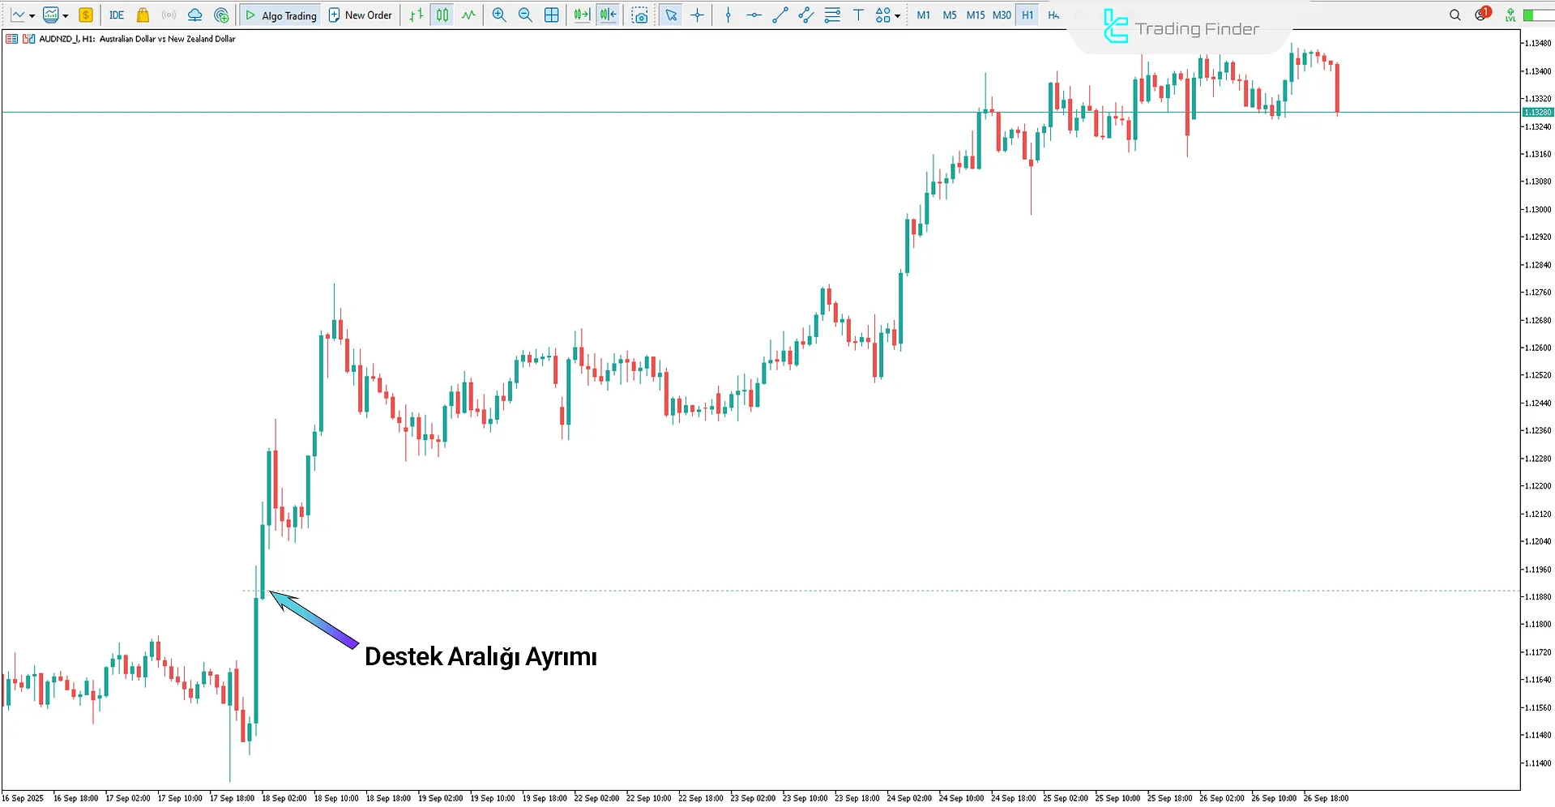1555x807 pixels.
Task: Take a chart screenshot with camera icon
Action: tap(640, 15)
